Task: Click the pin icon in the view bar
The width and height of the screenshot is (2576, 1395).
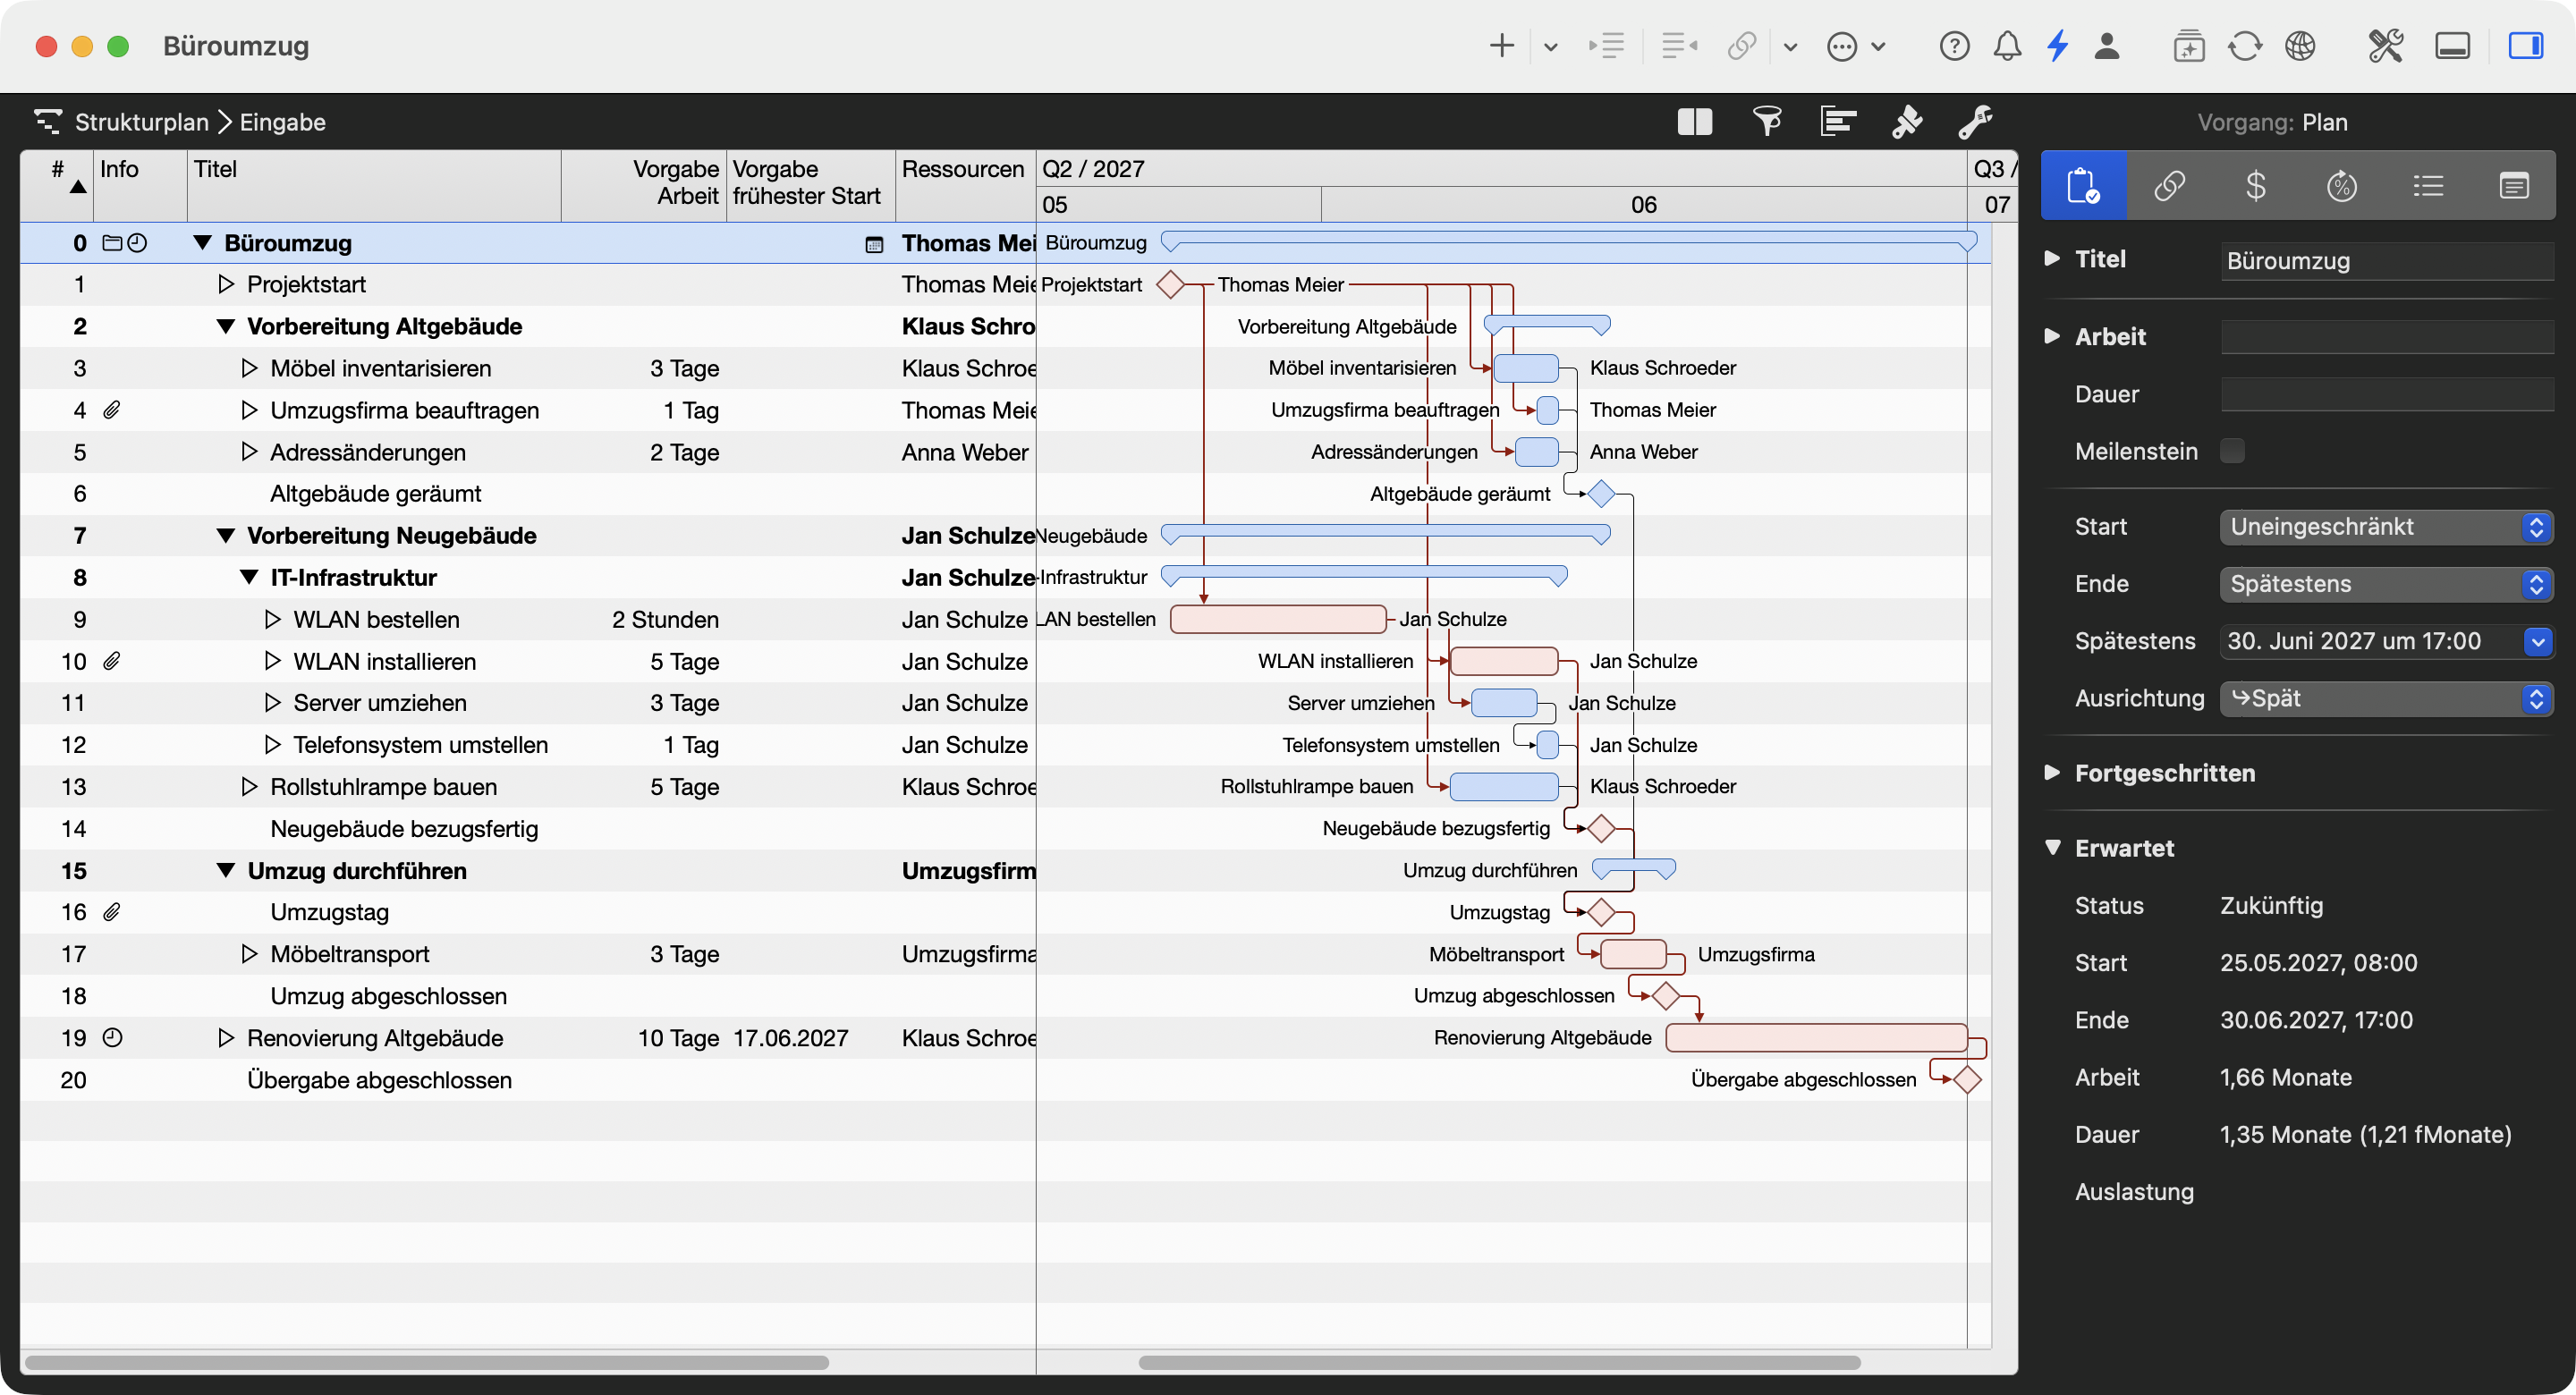Action: [x=1907, y=122]
